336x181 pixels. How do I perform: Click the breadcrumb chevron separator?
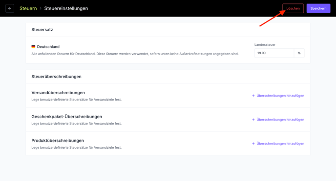41,9
